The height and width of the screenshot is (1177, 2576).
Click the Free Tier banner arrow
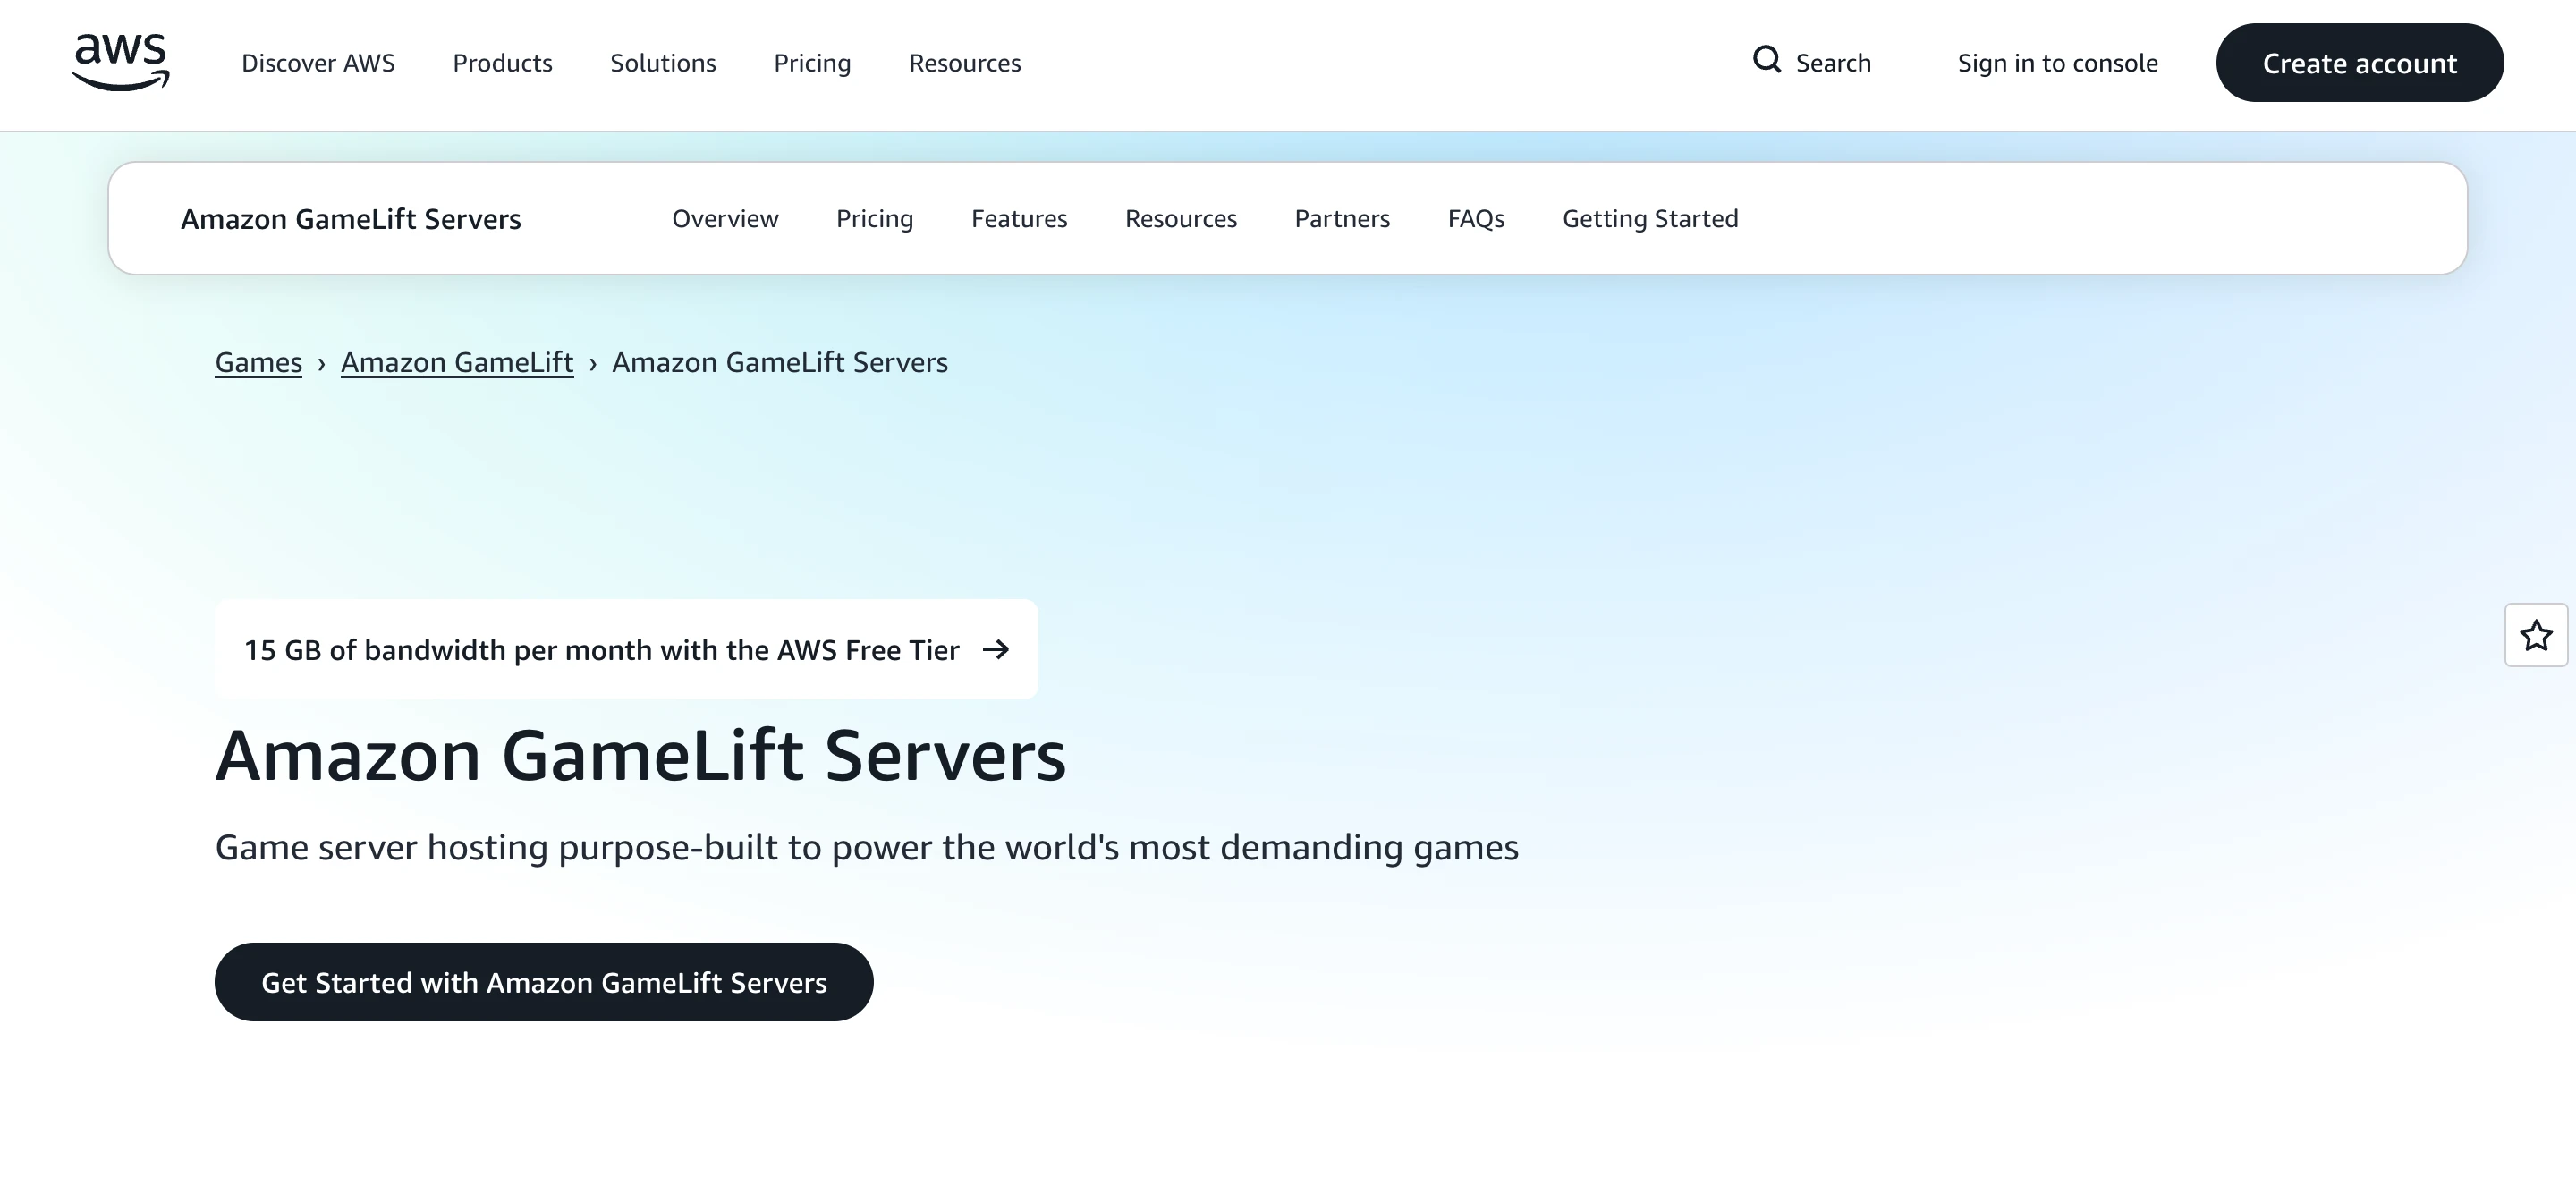[995, 650]
